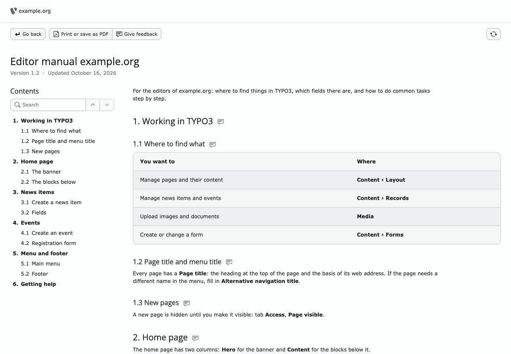Click the Editor manual example.org title
The height and width of the screenshot is (354, 511).
tap(75, 62)
